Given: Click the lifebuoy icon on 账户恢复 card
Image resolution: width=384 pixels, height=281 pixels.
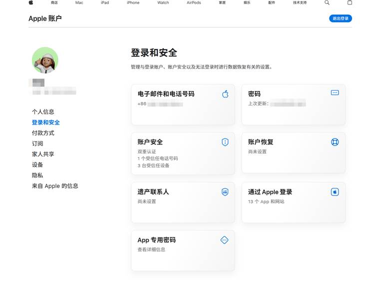Looking at the screenshot, I should pos(335,142).
